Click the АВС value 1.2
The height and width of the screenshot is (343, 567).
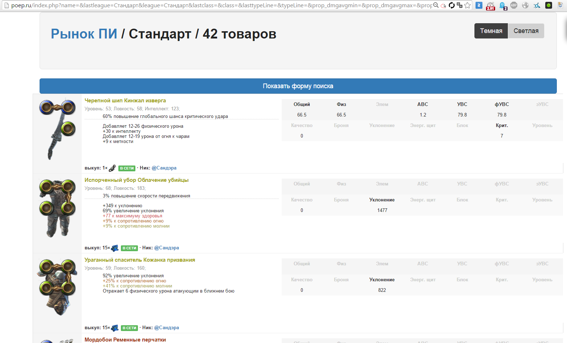tap(423, 115)
